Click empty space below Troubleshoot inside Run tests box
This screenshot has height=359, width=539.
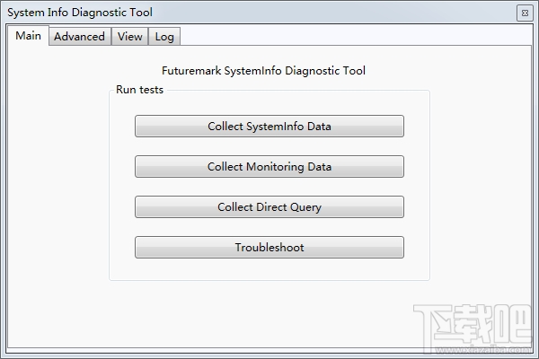tap(269, 269)
